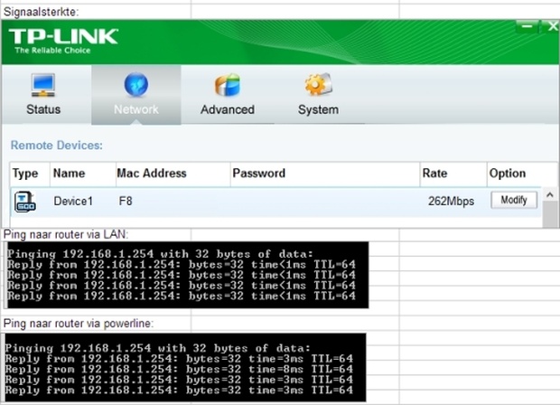This screenshot has height=405, width=560.
Task: Click 'The Reliable Choice' tagline
Action: pos(52,51)
